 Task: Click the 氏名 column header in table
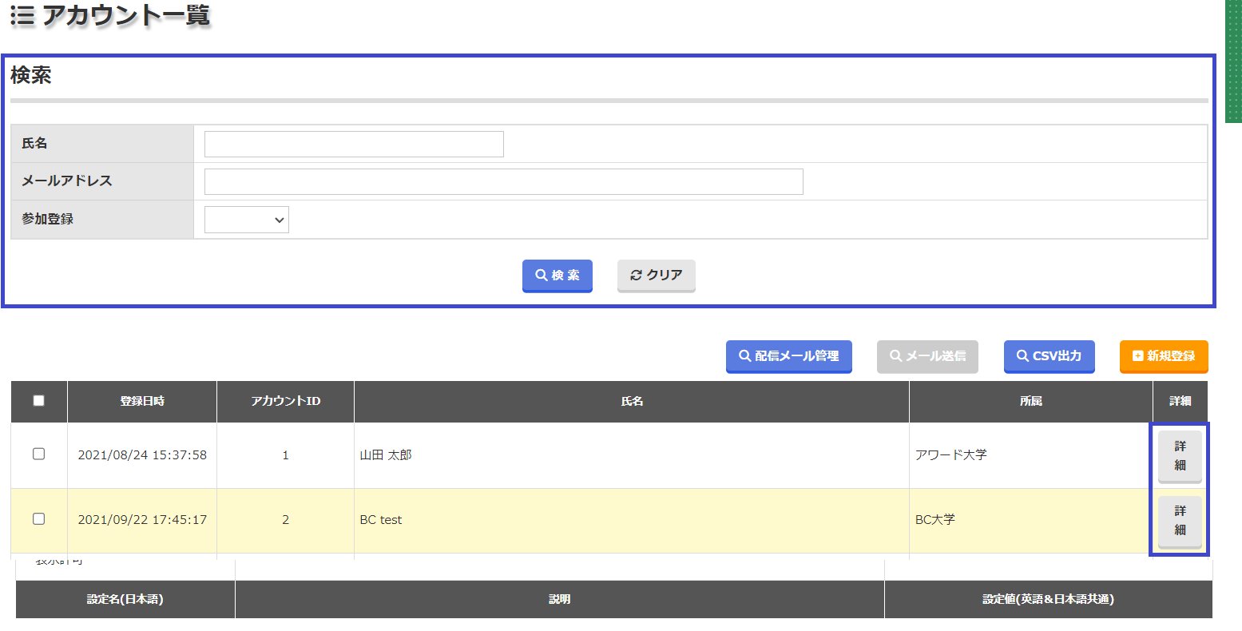(631, 401)
